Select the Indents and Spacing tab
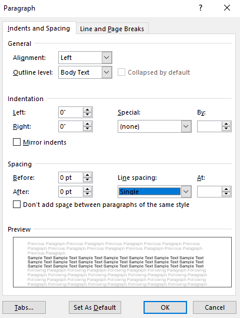The image size is (240, 318). click(x=39, y=28)
